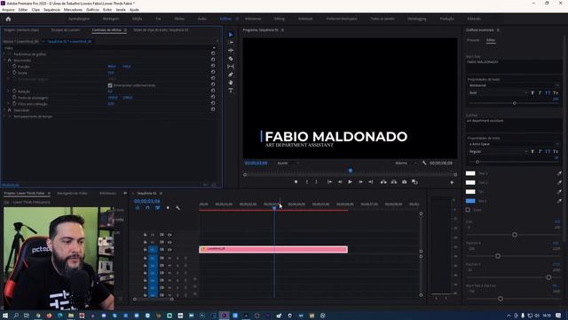Open the Clipe menu
This screenshot has width=568, height=320.
pos(35,10)
